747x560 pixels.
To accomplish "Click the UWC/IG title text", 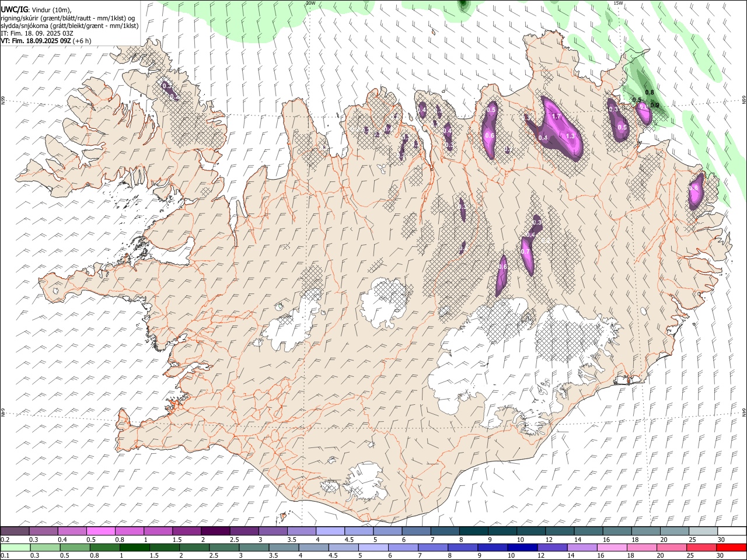I will click(14, 9).
